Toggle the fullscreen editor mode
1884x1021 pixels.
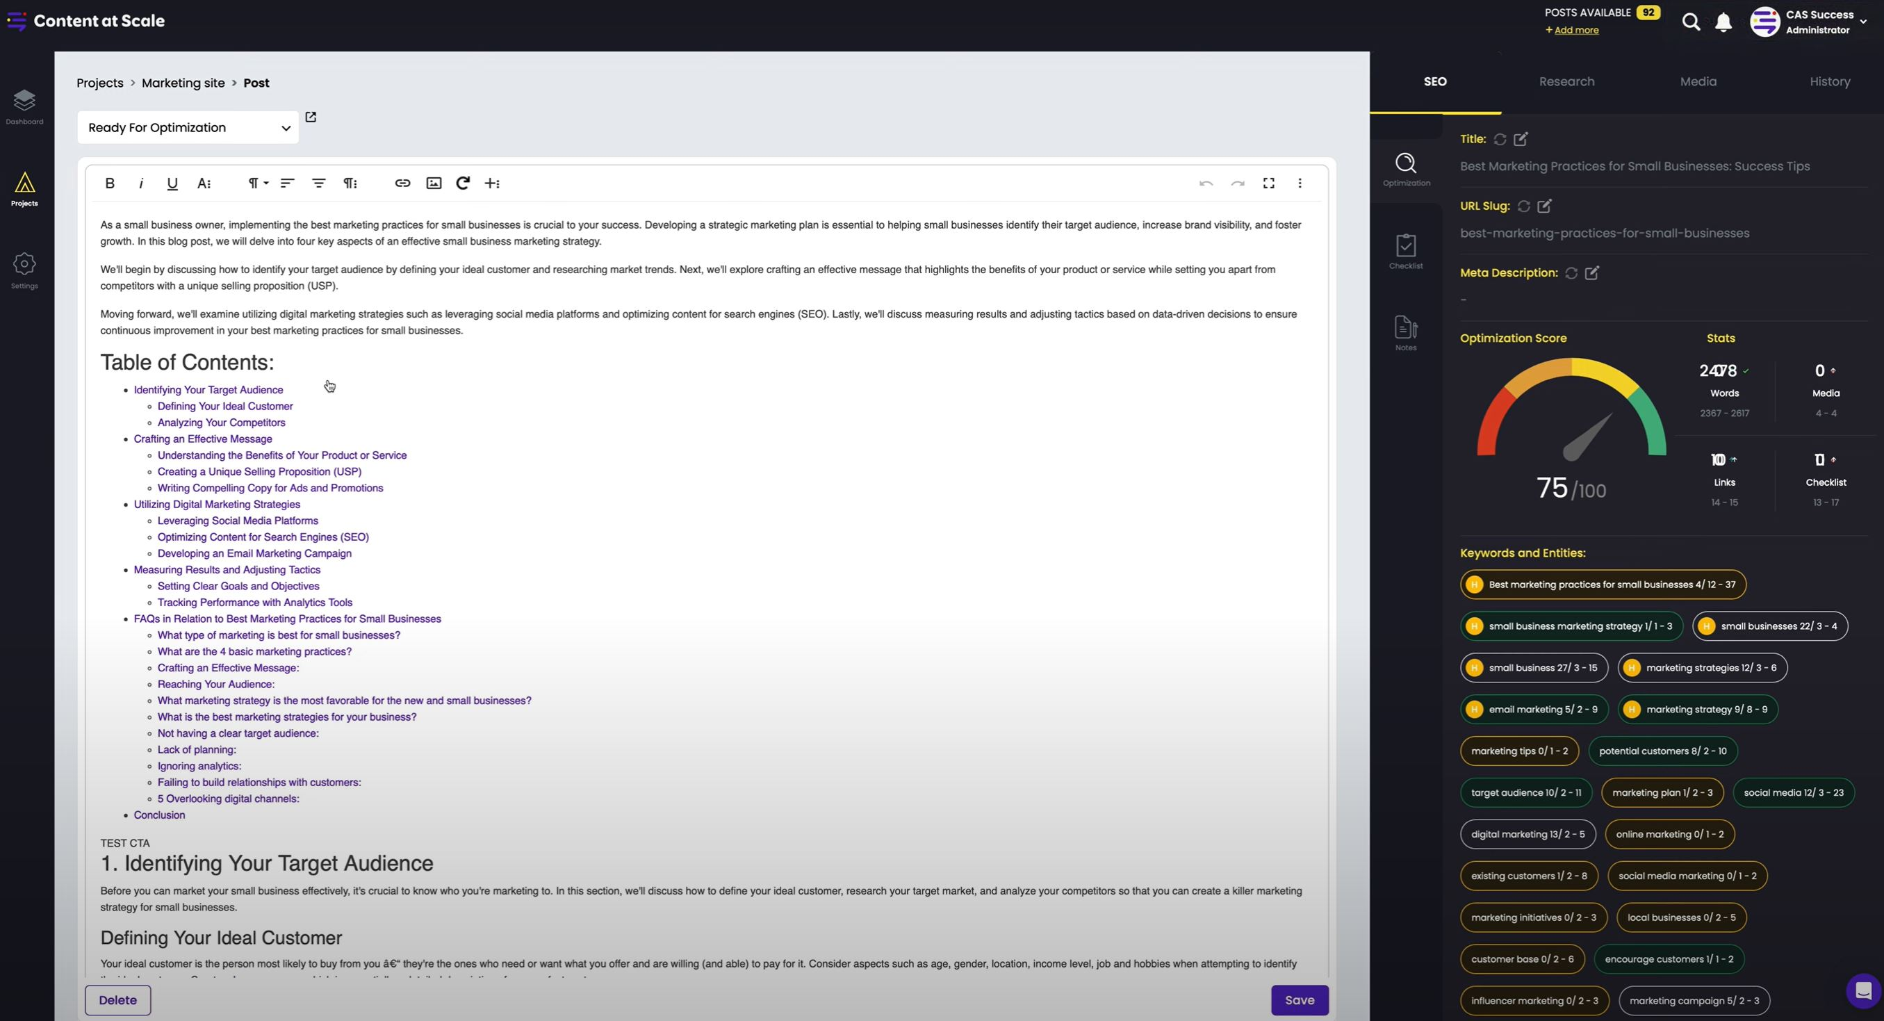click(1268, 182)
